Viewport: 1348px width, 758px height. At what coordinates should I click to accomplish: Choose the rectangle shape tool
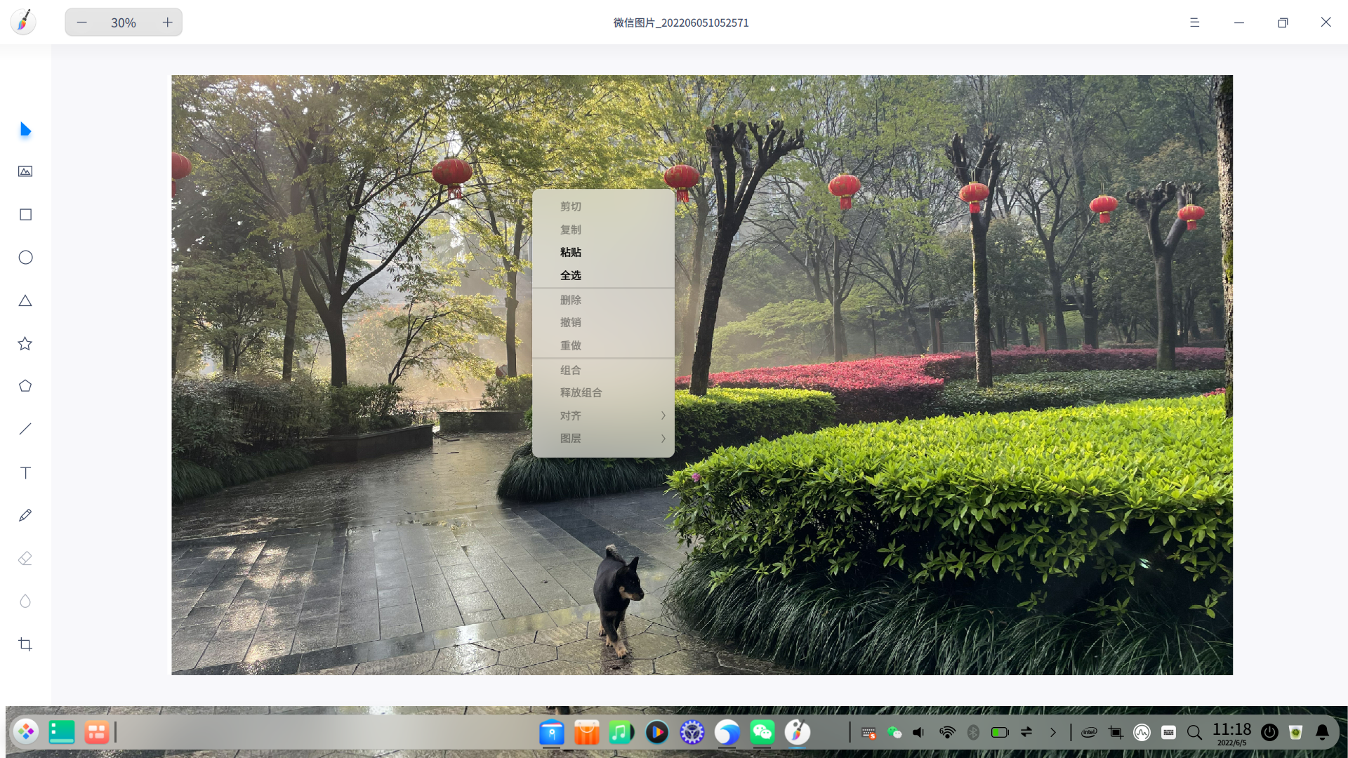click(x=25, y=214)
